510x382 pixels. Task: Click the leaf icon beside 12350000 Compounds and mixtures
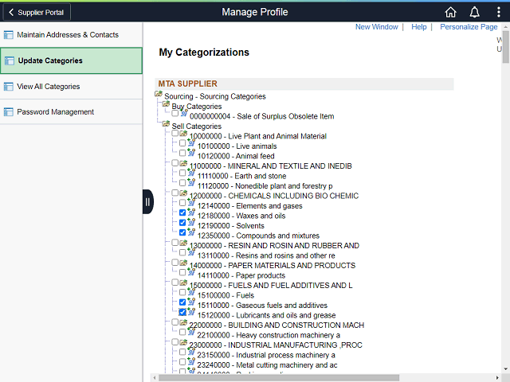pos(191,232)
